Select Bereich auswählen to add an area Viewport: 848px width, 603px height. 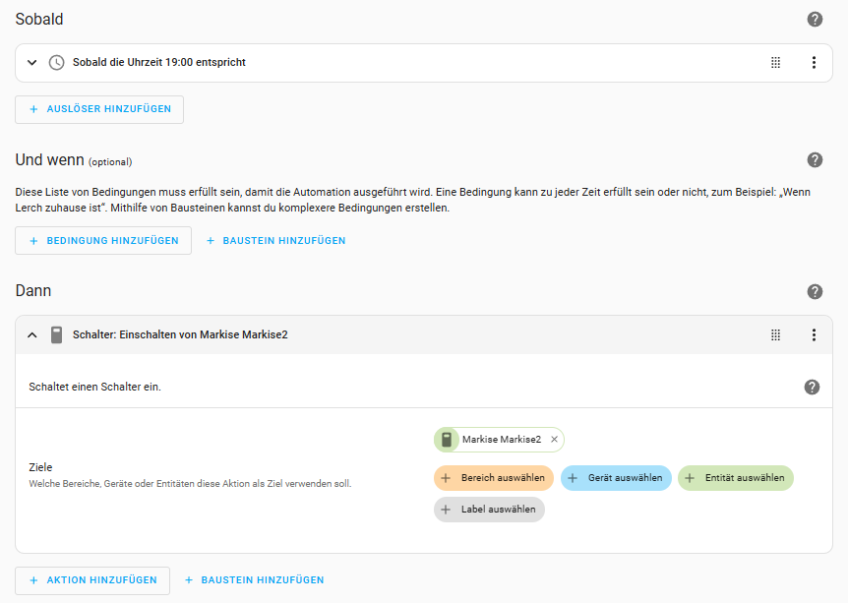point(494,478)
